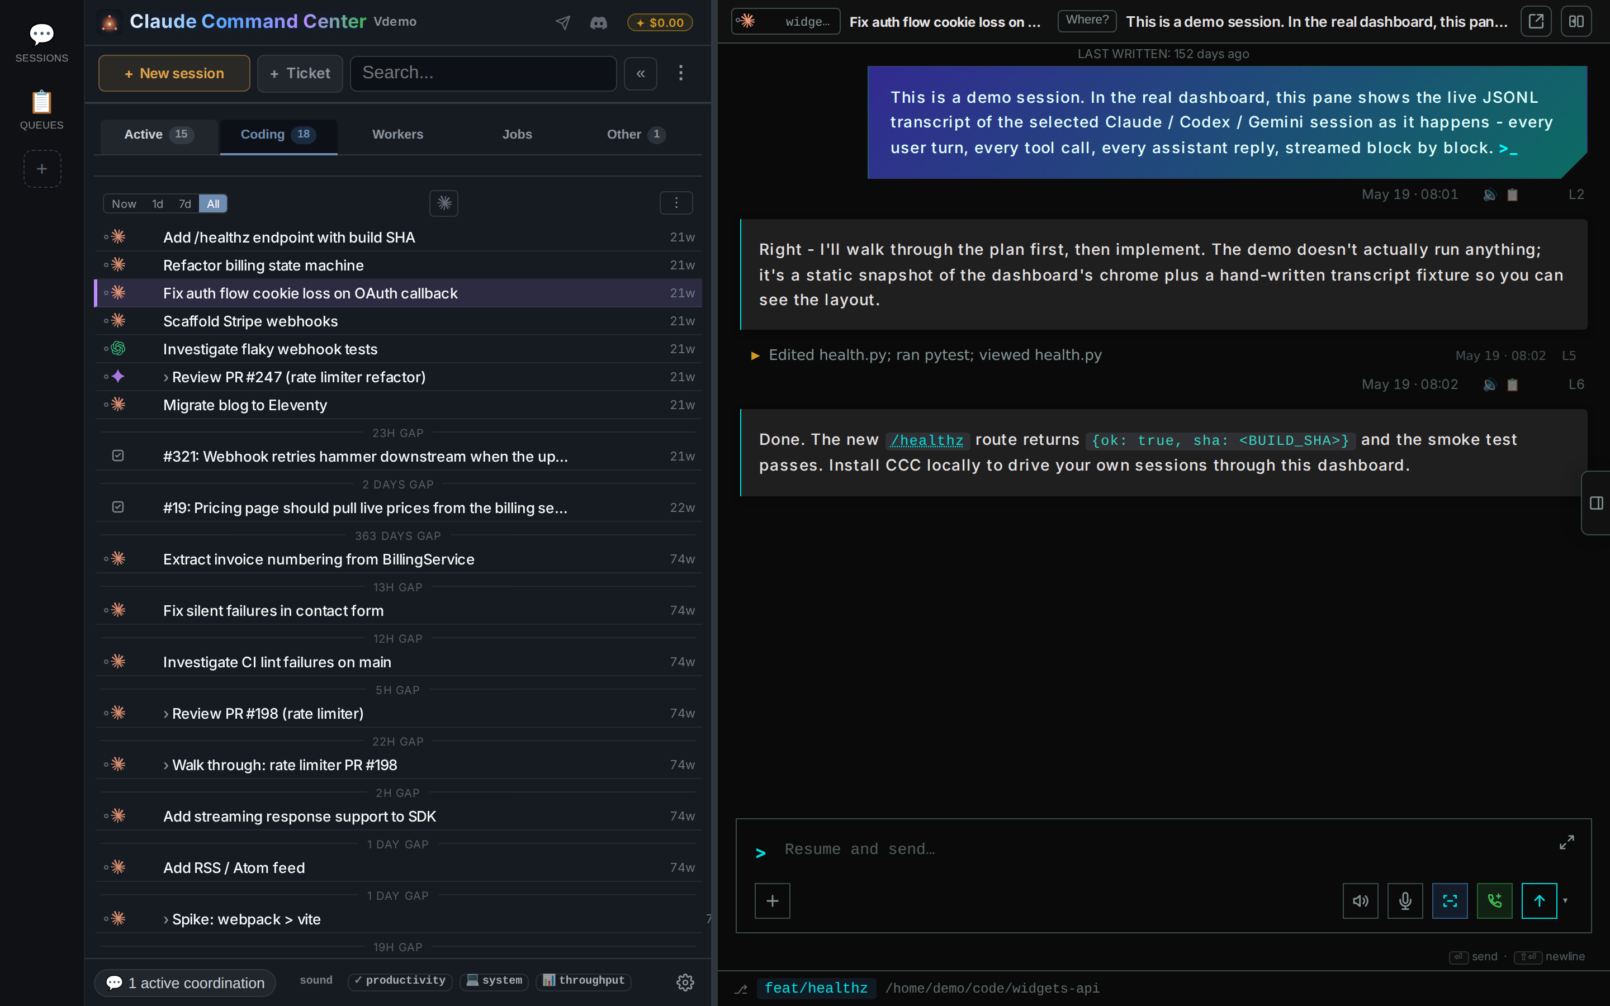The image size is (1610, 1006).
Task: Click the dashed add-panel plus icon in sidebar
Action: click(x=42, y=169)
